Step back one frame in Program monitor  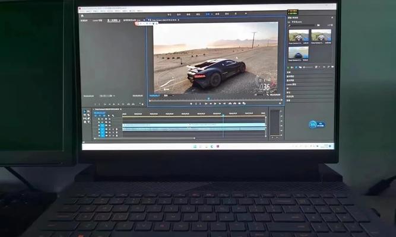(210, 104)
